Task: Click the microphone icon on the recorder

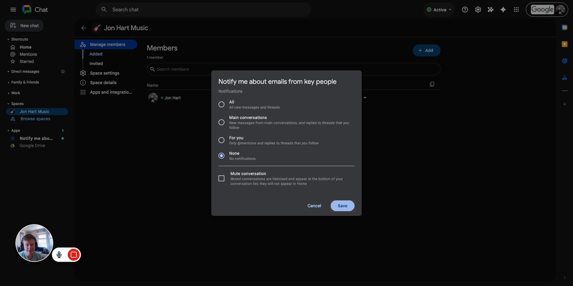Action: pos(59,255)
